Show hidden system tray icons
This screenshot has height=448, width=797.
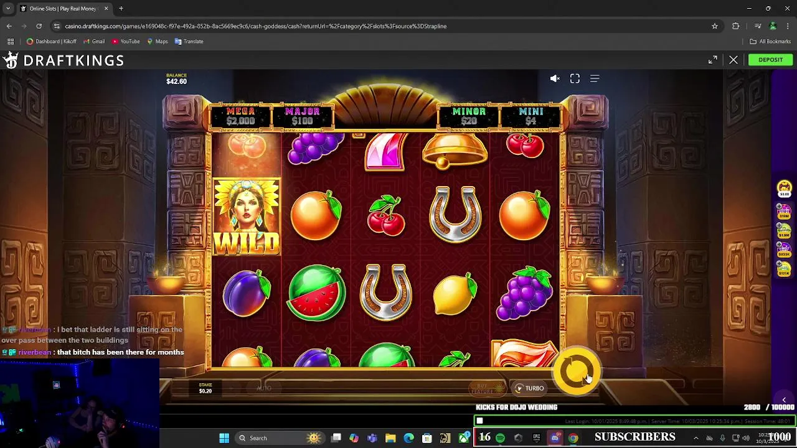[696, 438]
